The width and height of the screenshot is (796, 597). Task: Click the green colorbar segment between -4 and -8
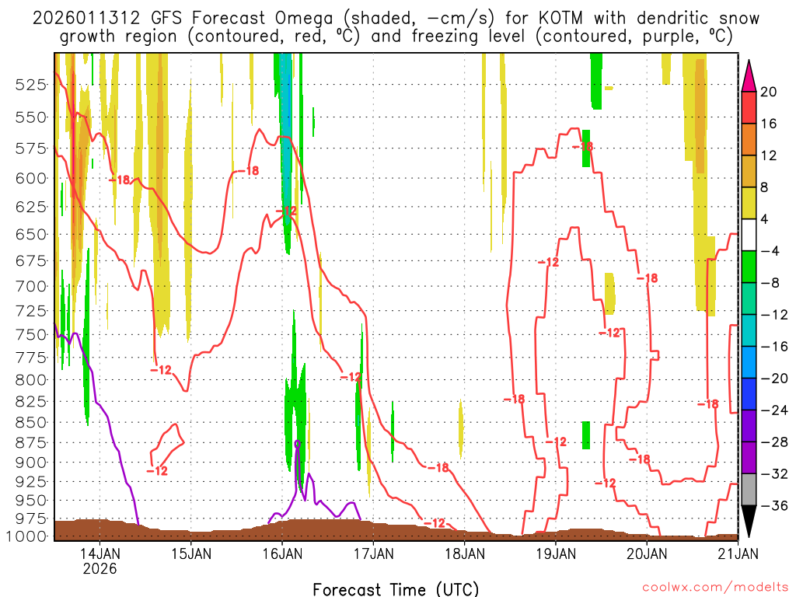[749, 267]
